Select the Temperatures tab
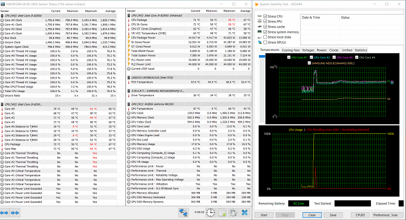Image resolution: width=406 pixels, height=220 pixels. [270, 50]
